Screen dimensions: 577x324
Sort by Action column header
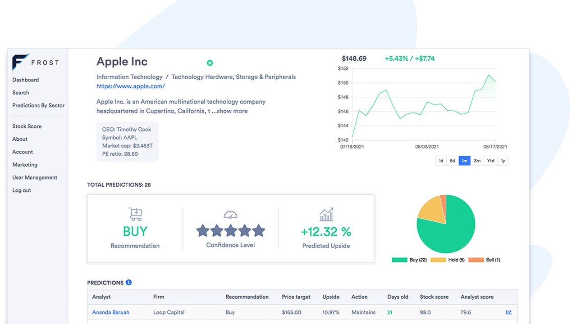360,297
